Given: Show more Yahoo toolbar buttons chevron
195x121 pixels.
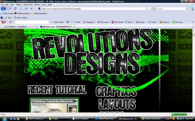Looking at the screenshot, I should 193,22.
